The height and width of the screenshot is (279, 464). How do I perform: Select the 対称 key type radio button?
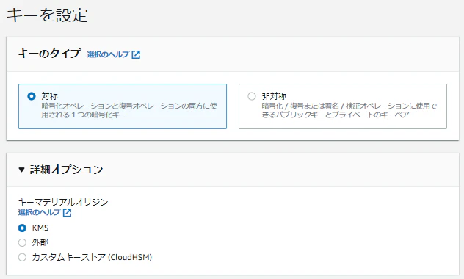32,96
